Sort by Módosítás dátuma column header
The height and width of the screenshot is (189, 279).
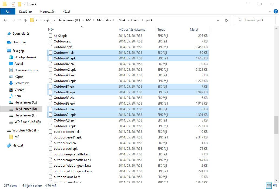pos(132,30)
